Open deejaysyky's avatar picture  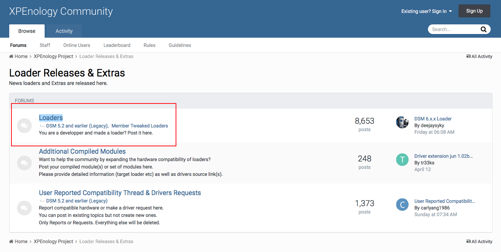point(402,122)
